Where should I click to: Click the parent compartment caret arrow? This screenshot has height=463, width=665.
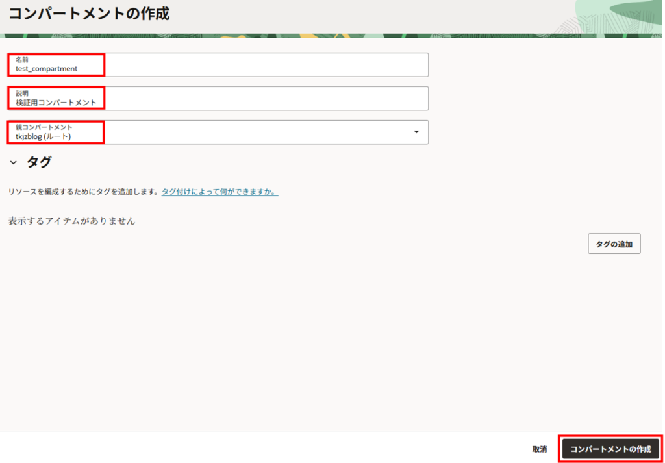point(416,132)
